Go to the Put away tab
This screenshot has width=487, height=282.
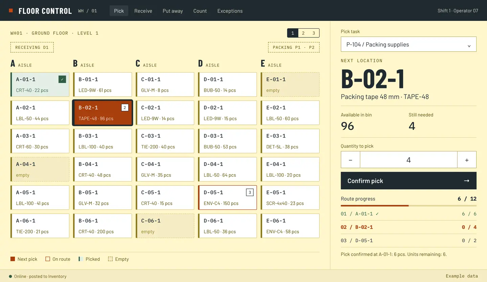click(173, 11)
